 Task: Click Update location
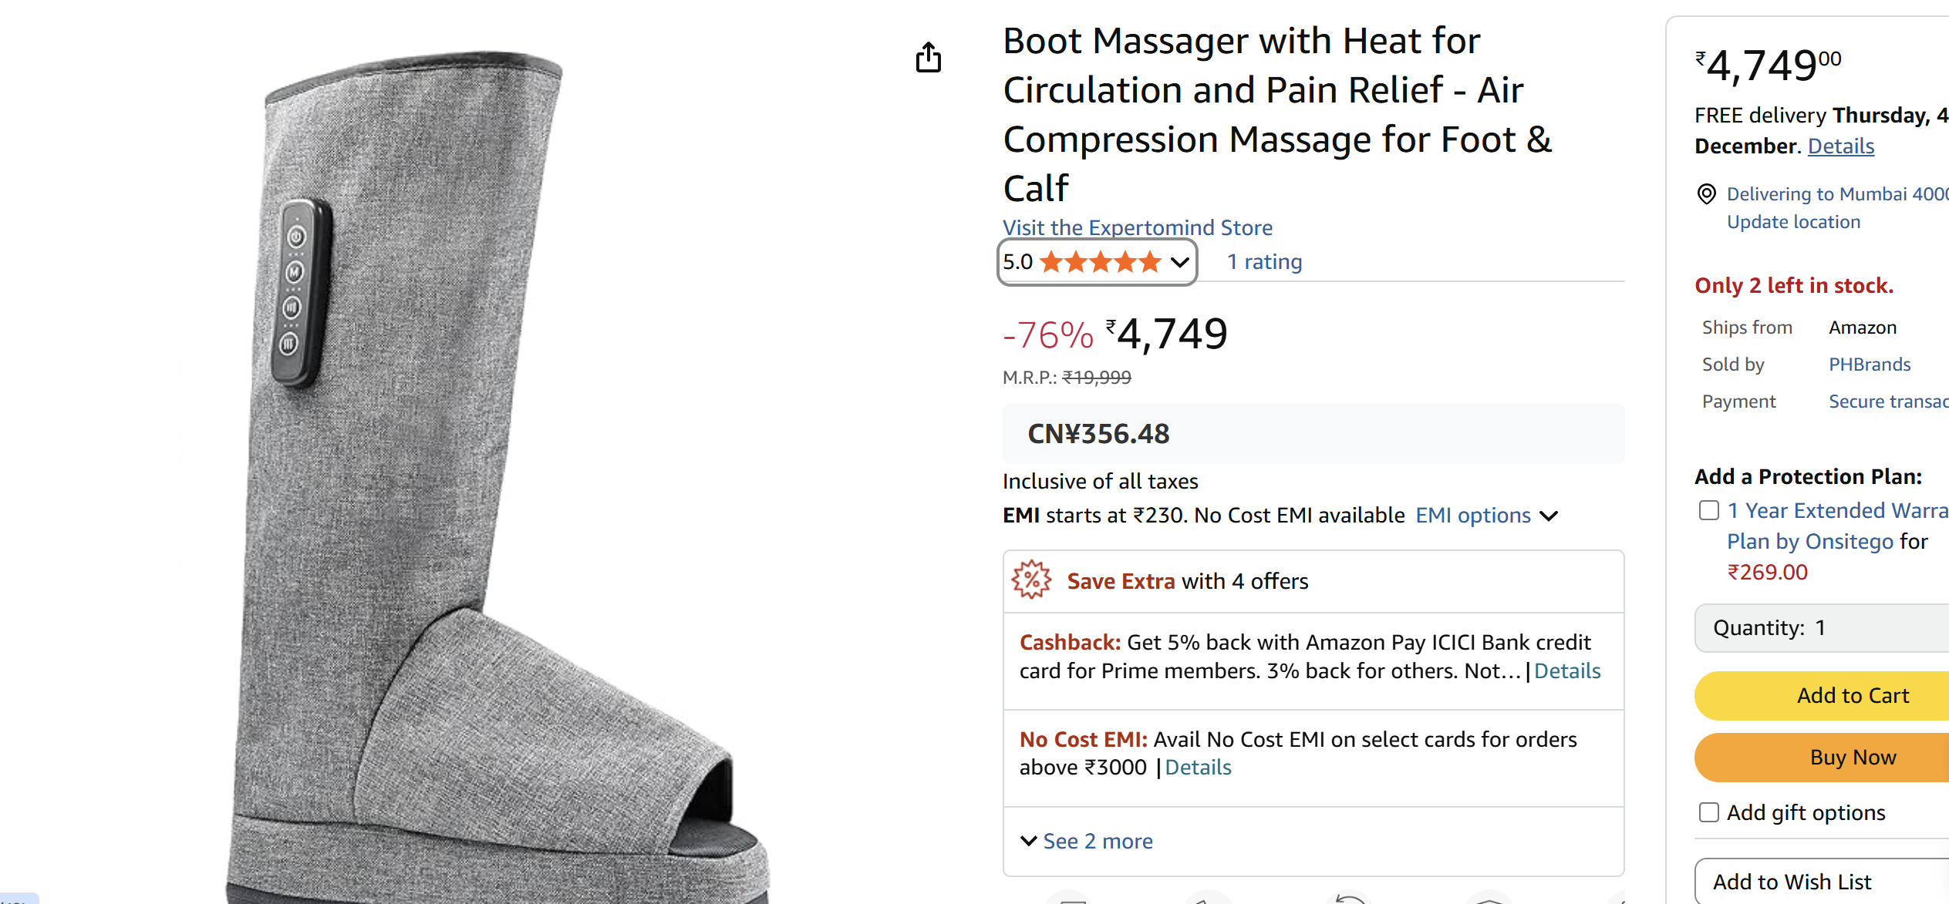(x=1793, y=221)
